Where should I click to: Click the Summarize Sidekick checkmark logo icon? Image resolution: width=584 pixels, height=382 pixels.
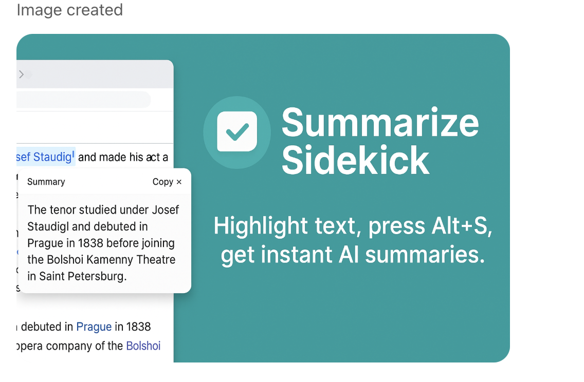coord(237,132)
